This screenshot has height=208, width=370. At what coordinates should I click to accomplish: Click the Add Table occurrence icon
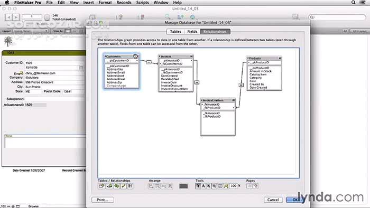(101, 186)
